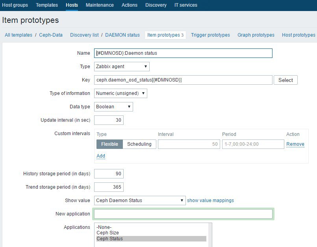Click the Name input field
This screenshot has width=317, height=247.
[x=183, y=53]
